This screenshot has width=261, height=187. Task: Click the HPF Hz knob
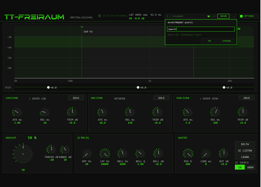[x=87, y=154]
